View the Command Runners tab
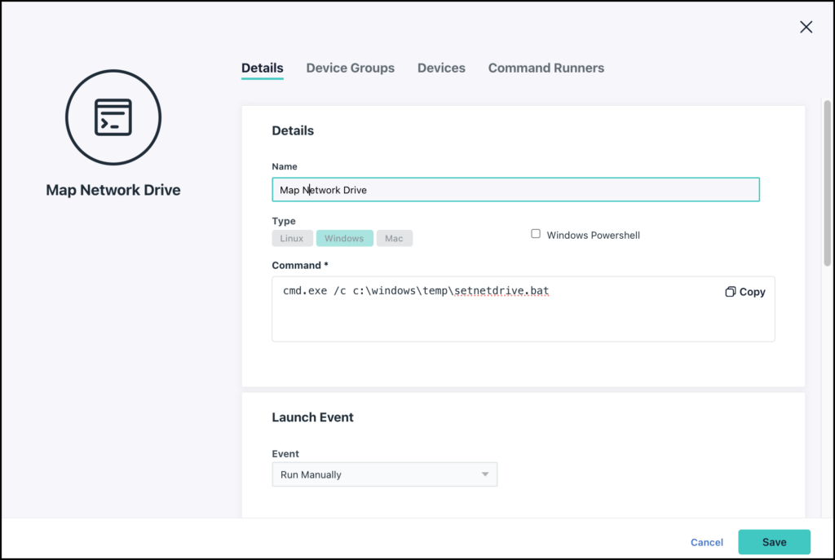Image resolution: width=835 pixels, height=560 pixels. click(x=546, y=68)
